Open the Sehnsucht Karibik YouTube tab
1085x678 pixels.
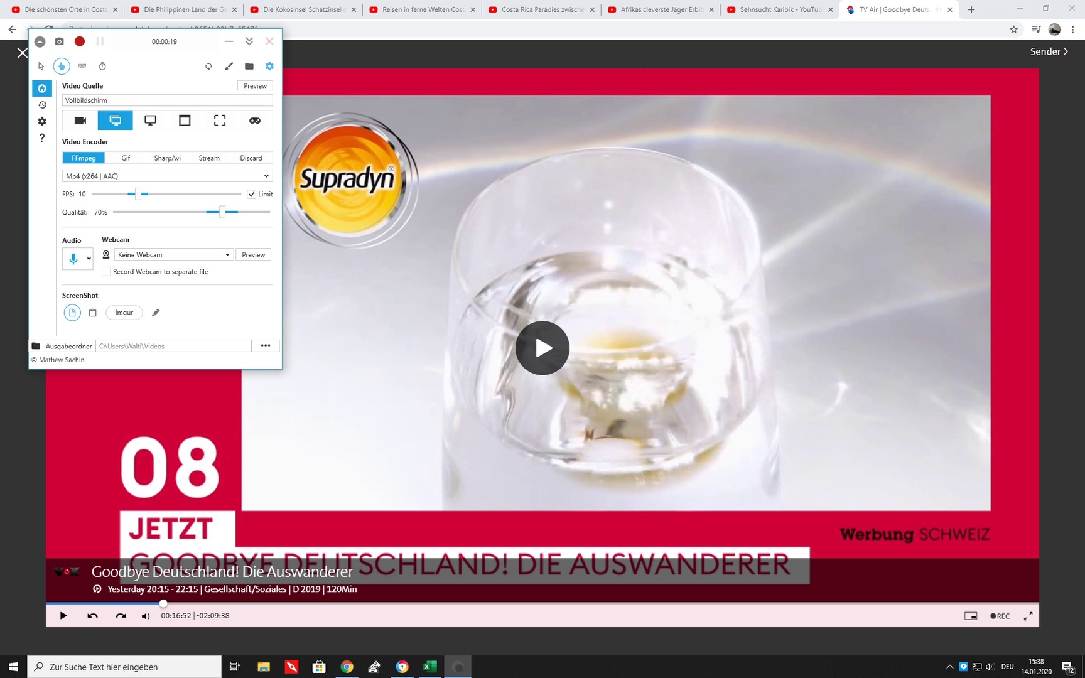pos(780,9)
